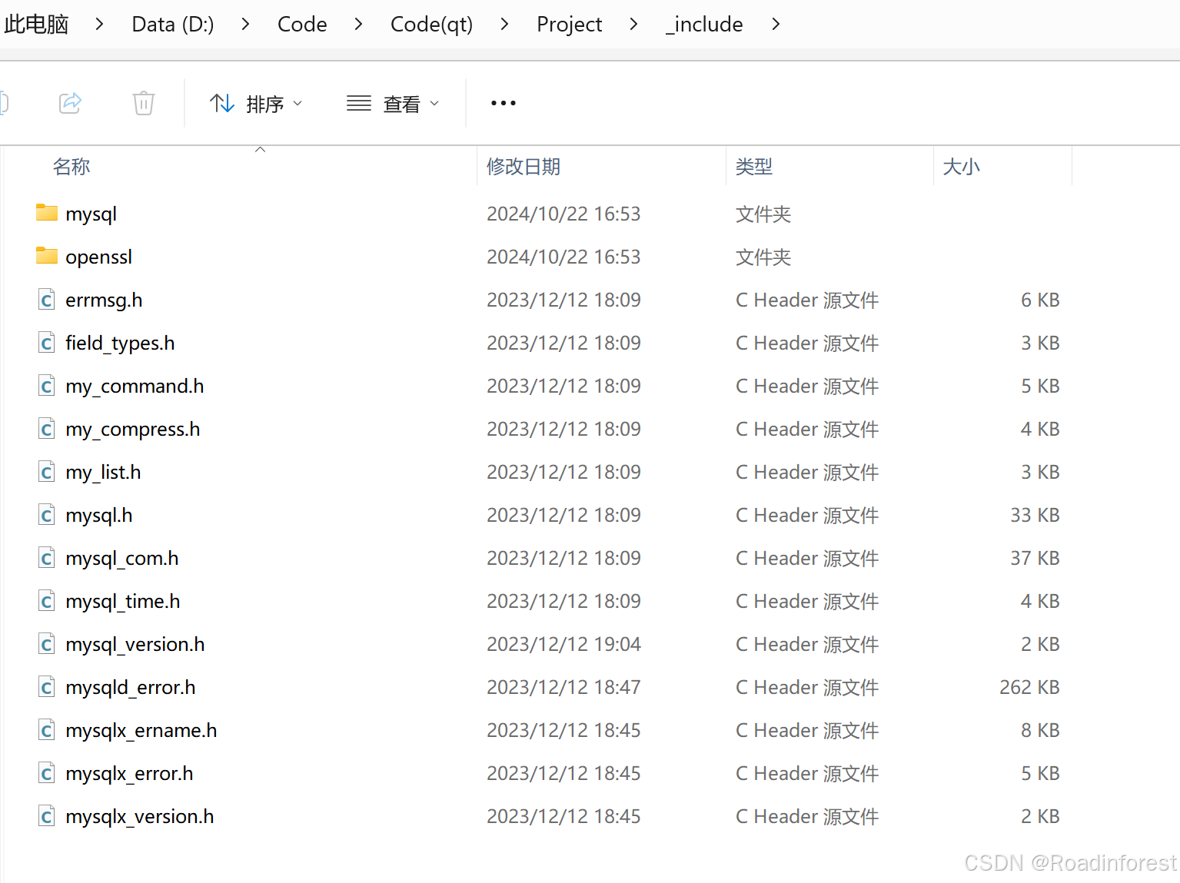Click the 33 KB size of mysql.h
The image size is (1180, 883).
(x=1035, y=515)
